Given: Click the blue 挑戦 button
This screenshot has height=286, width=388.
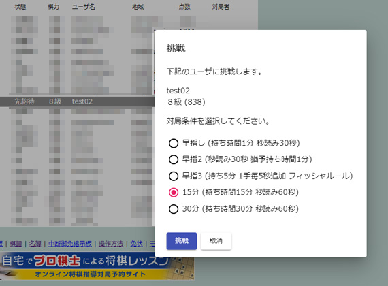Looking at the screenshot, I should point(182,240).
